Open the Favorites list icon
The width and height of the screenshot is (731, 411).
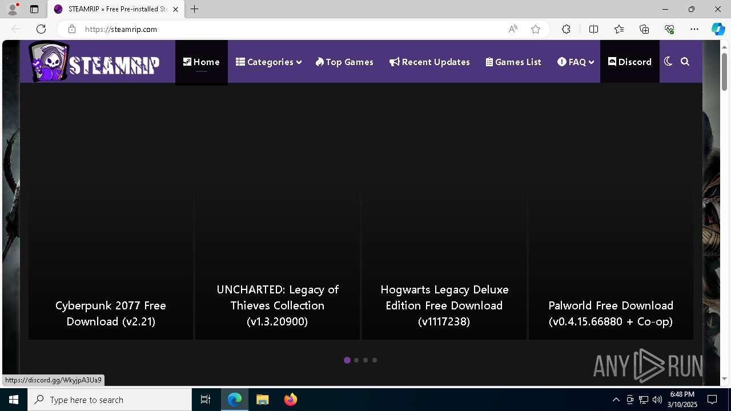619,29
